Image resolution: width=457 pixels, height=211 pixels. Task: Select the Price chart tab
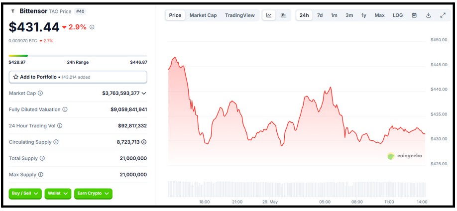pyautogui.click(x=175, y=15)
